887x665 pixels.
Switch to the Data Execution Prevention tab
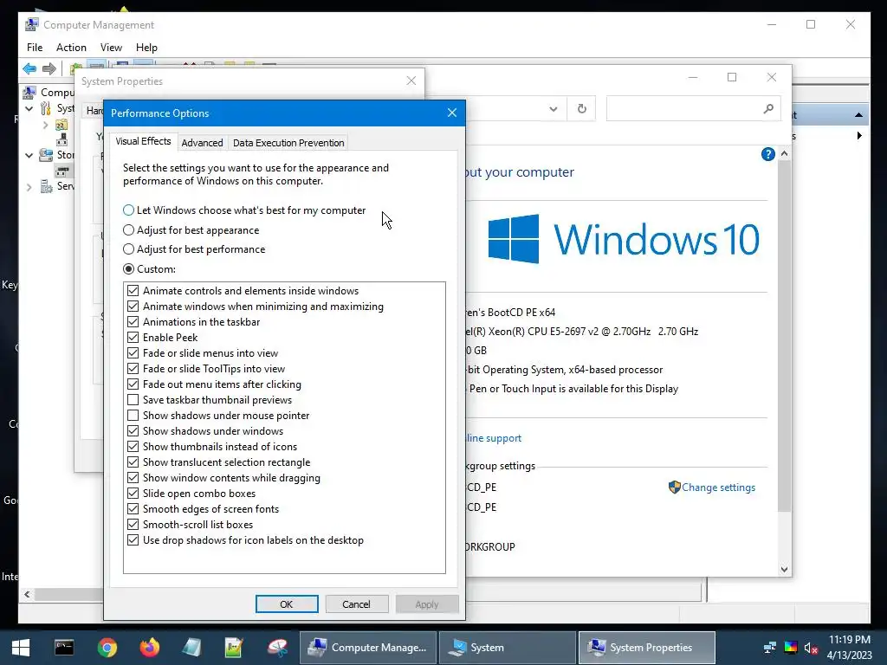point(288,143)
